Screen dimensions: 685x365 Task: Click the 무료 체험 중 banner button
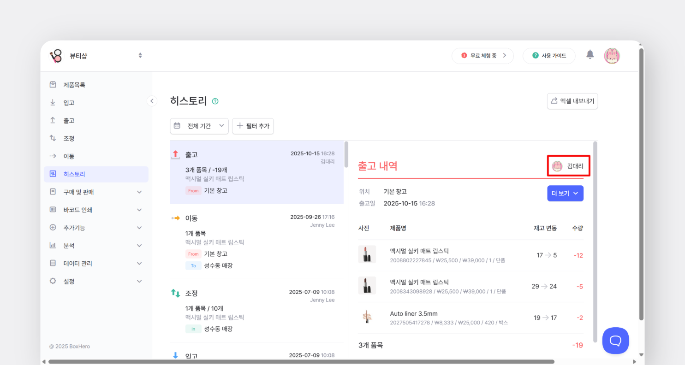482,56
